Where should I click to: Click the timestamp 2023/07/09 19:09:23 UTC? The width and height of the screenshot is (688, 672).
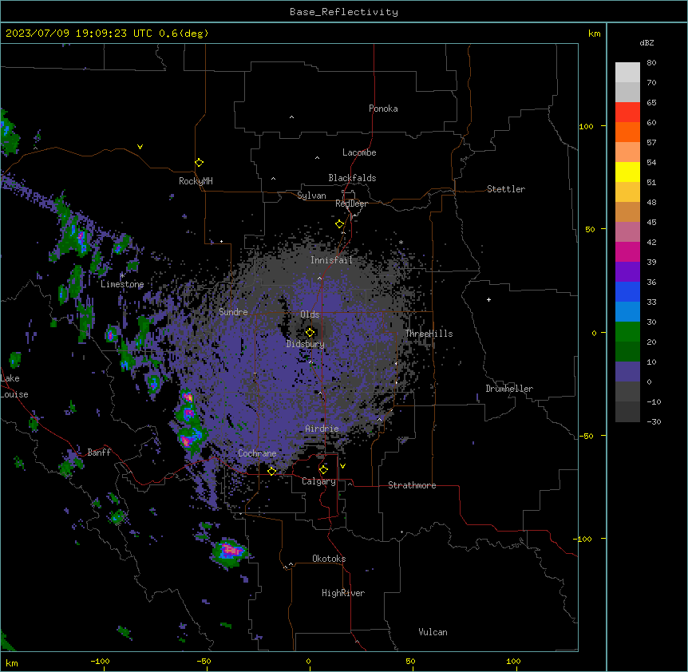(78, 34)
